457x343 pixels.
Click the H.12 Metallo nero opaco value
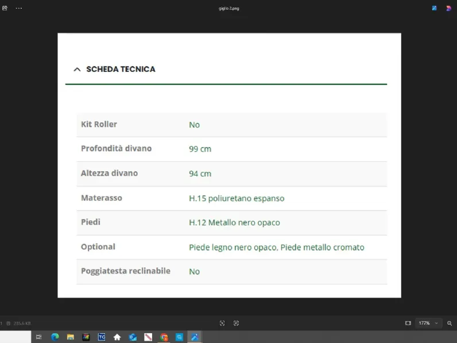point(234,222)
